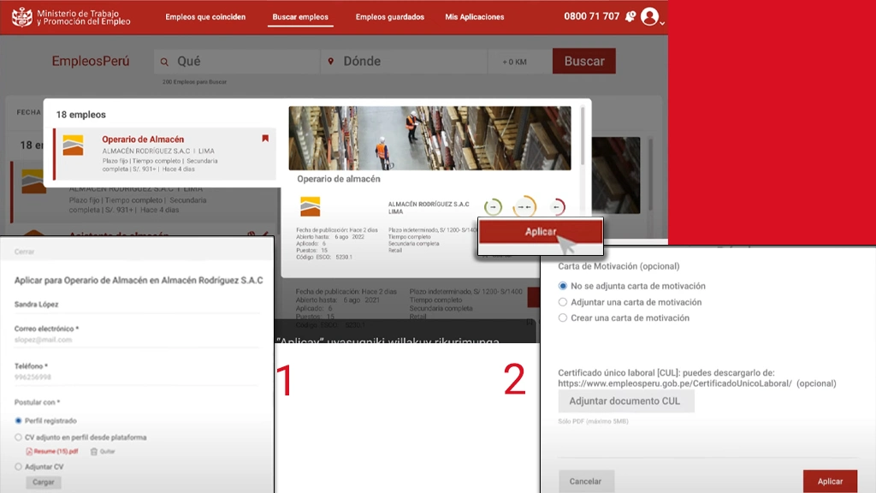Screen dimensions: 876x493
Task: Open Empleos guardados tab
Action: coord(390,17)
